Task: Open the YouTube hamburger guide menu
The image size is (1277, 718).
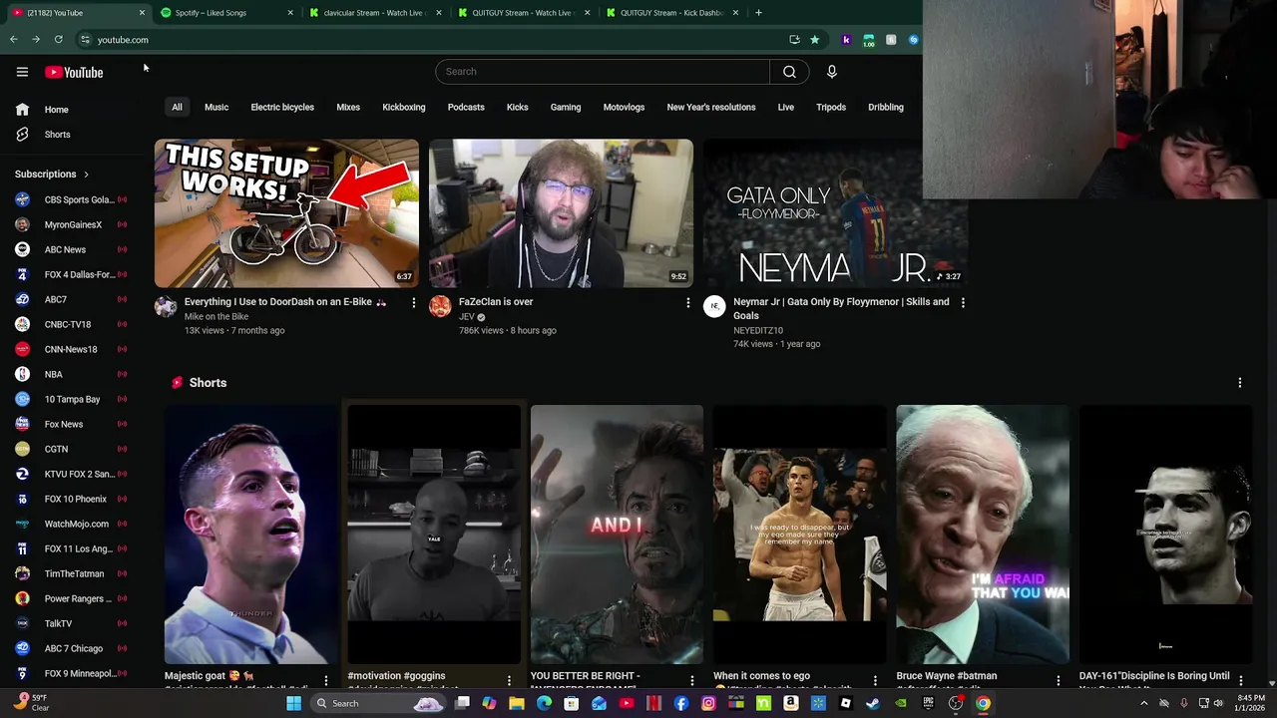Action: 22,72
